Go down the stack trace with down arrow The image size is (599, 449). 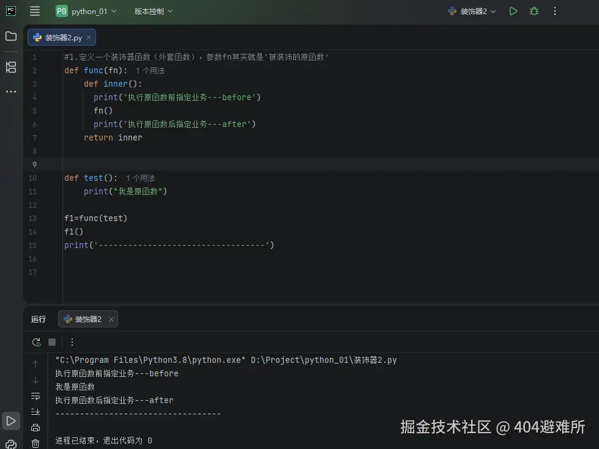(35, 380)
